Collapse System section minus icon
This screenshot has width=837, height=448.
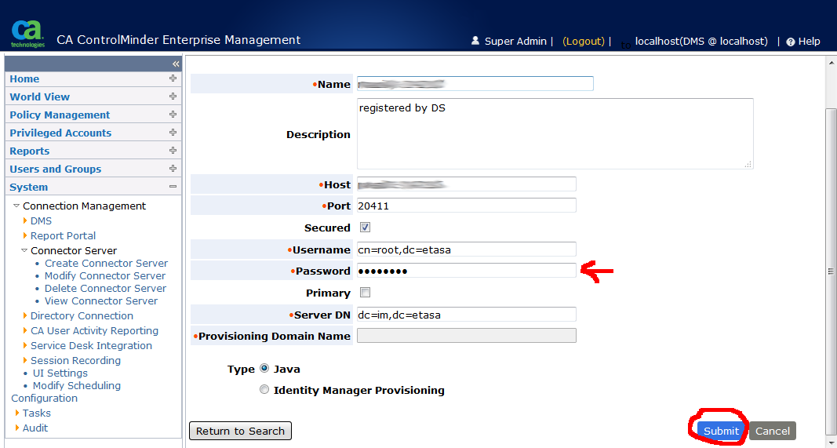point(173,187)
